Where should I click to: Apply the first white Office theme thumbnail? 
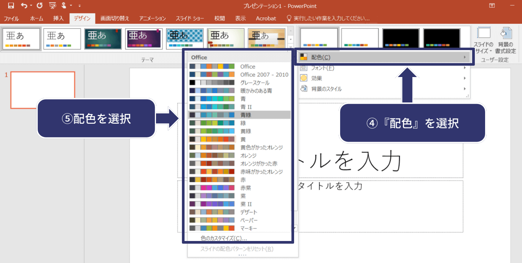click(21, 39)
